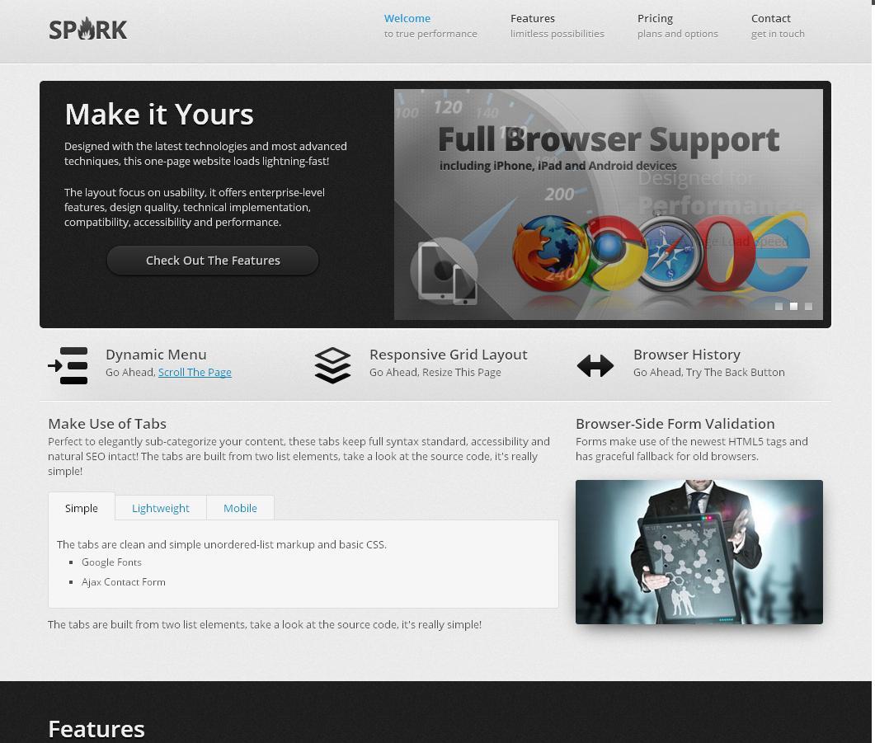This screenshot has height=743, width=875.
Task: Follow the Scroll The Page link
Action: coord(195,372)
